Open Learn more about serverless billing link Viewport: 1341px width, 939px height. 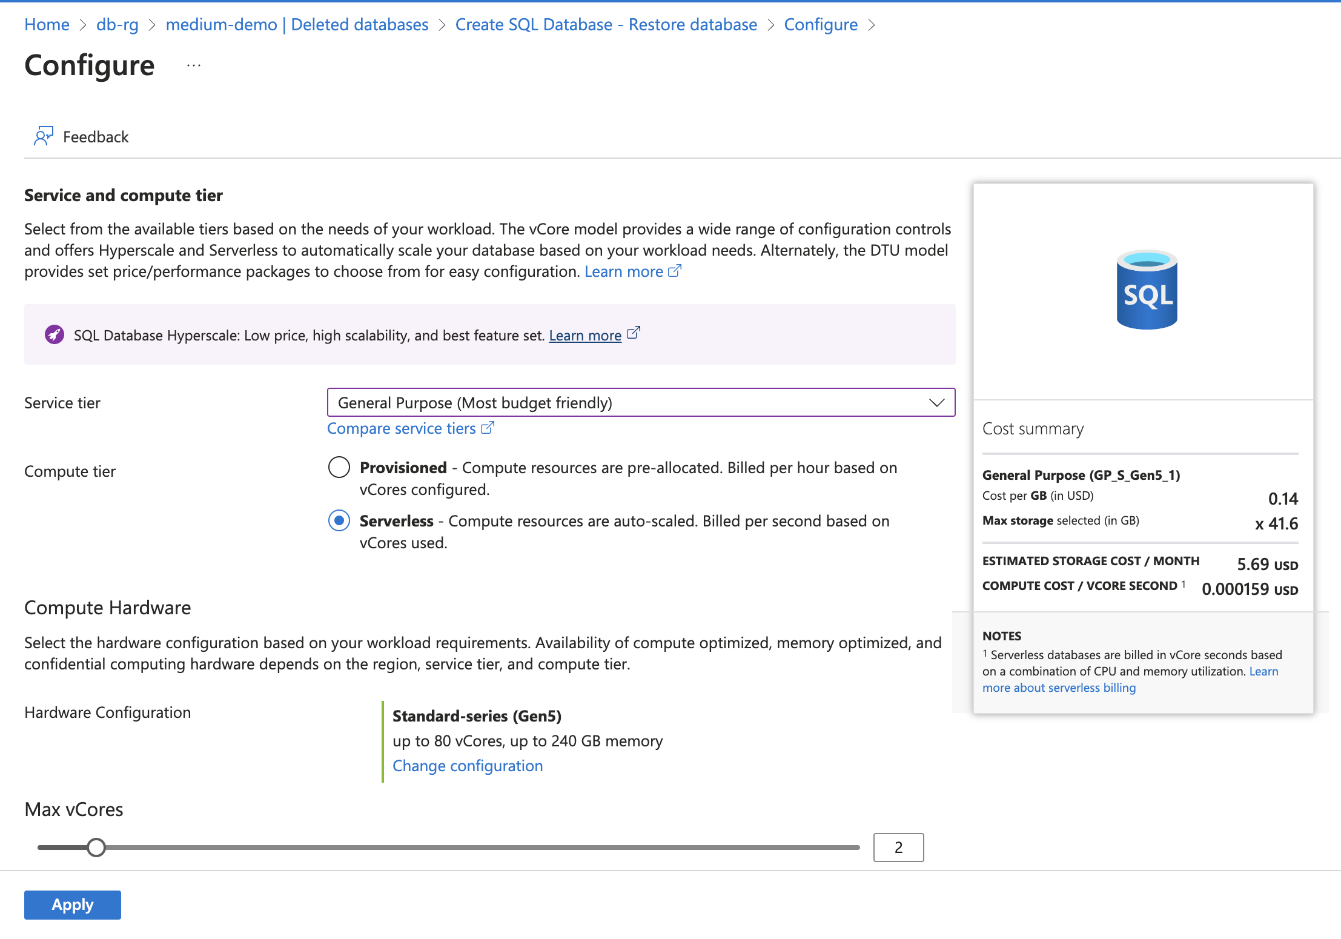click(x=1059, y=688)
